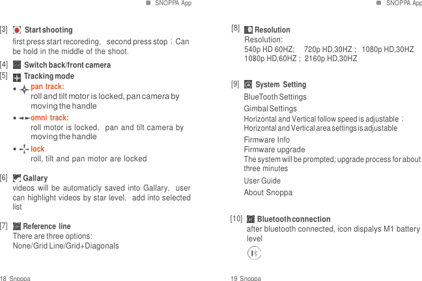Viewport: 422px width, 281px height.
Task: Open the User Guide link
Action: pos(262,180)
